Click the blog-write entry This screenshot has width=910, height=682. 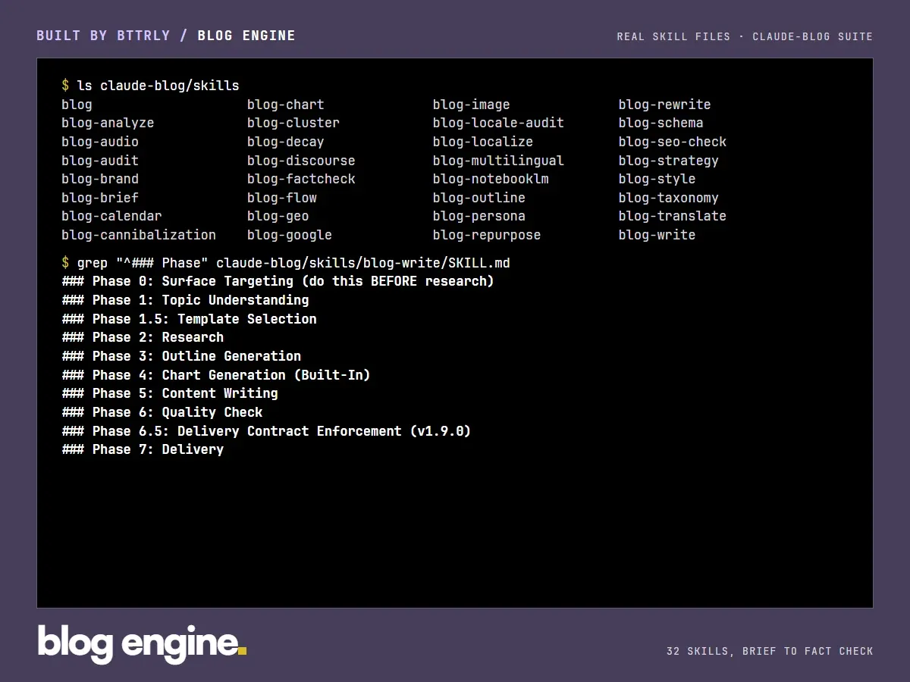click(657, 235)
